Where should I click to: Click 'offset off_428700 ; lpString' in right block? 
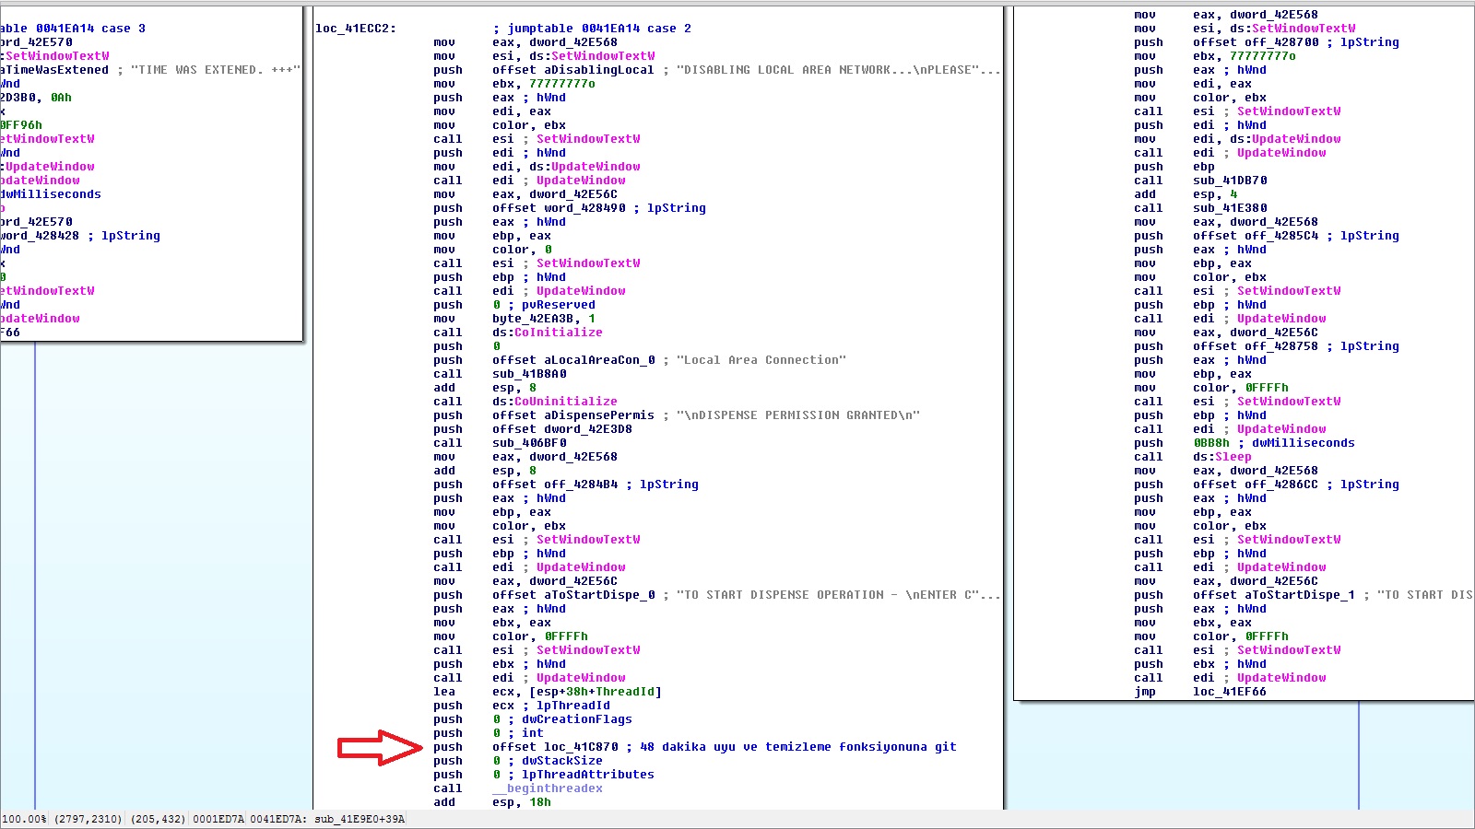click(x=1296, y=42)
